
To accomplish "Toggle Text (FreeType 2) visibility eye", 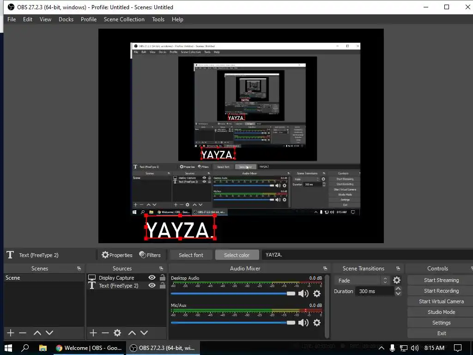I will (152, 285).
